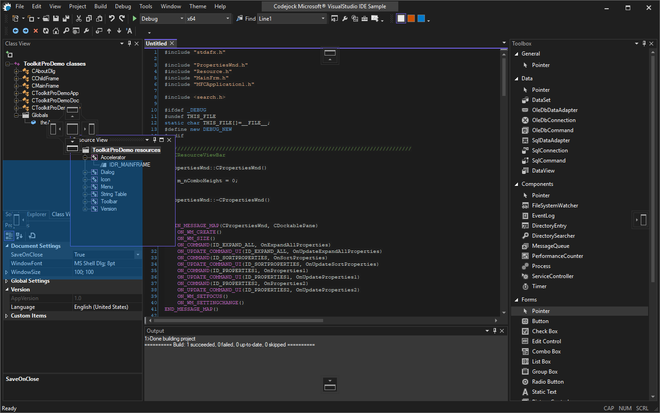Image resolution: width=660 pixels, height=413 pixels.
Task: Click the Line1 find input field
Action: point(284,18)
